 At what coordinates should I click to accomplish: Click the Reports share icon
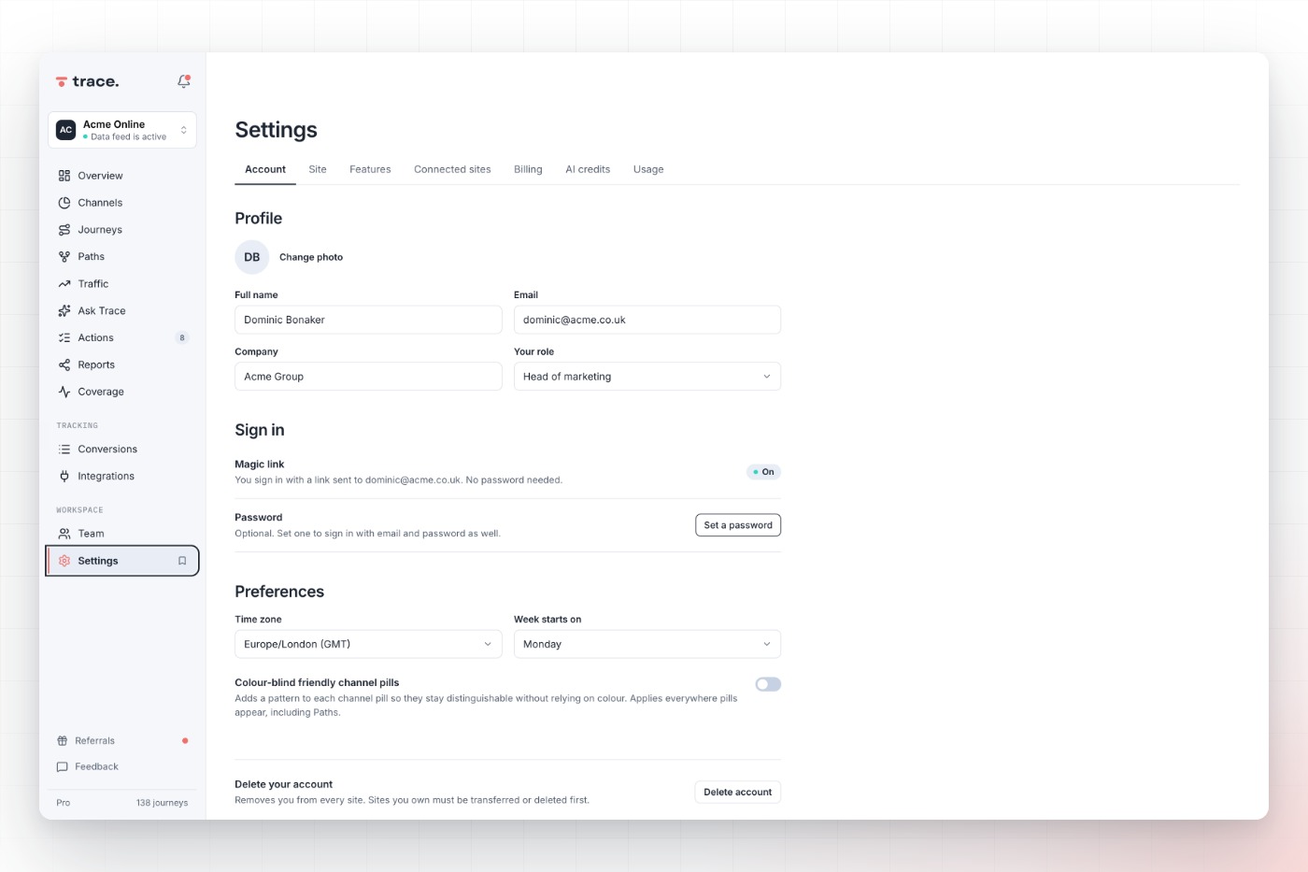pos(64,365)
